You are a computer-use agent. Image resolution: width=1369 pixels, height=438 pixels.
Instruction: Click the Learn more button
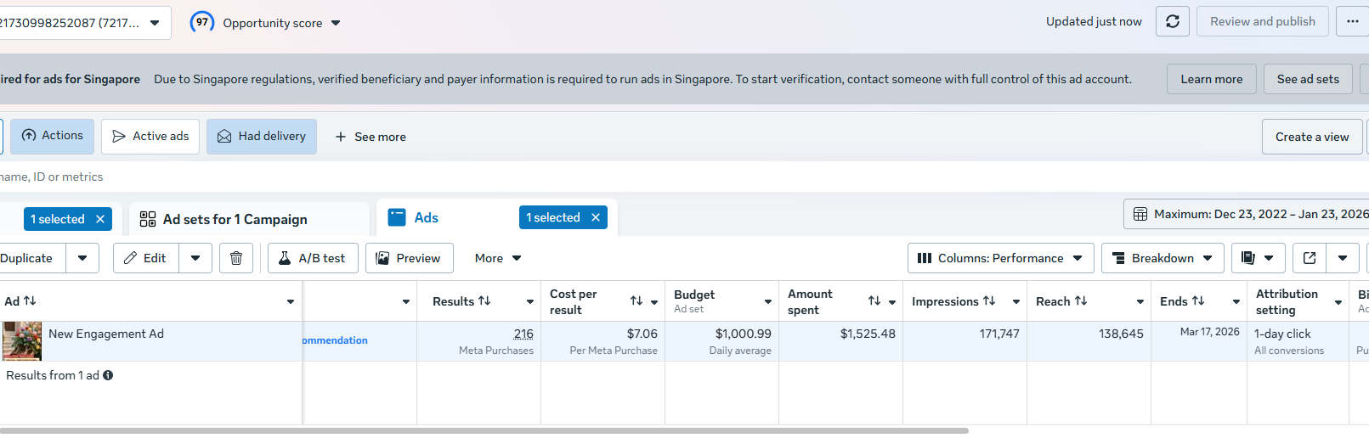click(1211, 79)
